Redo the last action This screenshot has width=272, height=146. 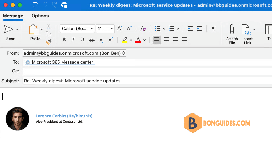(54, 5)
